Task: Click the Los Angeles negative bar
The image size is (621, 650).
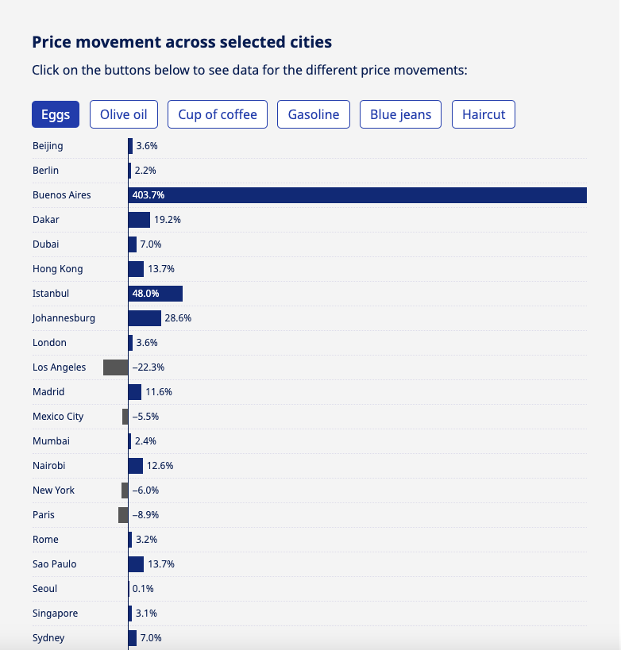Action: [116, 367]
